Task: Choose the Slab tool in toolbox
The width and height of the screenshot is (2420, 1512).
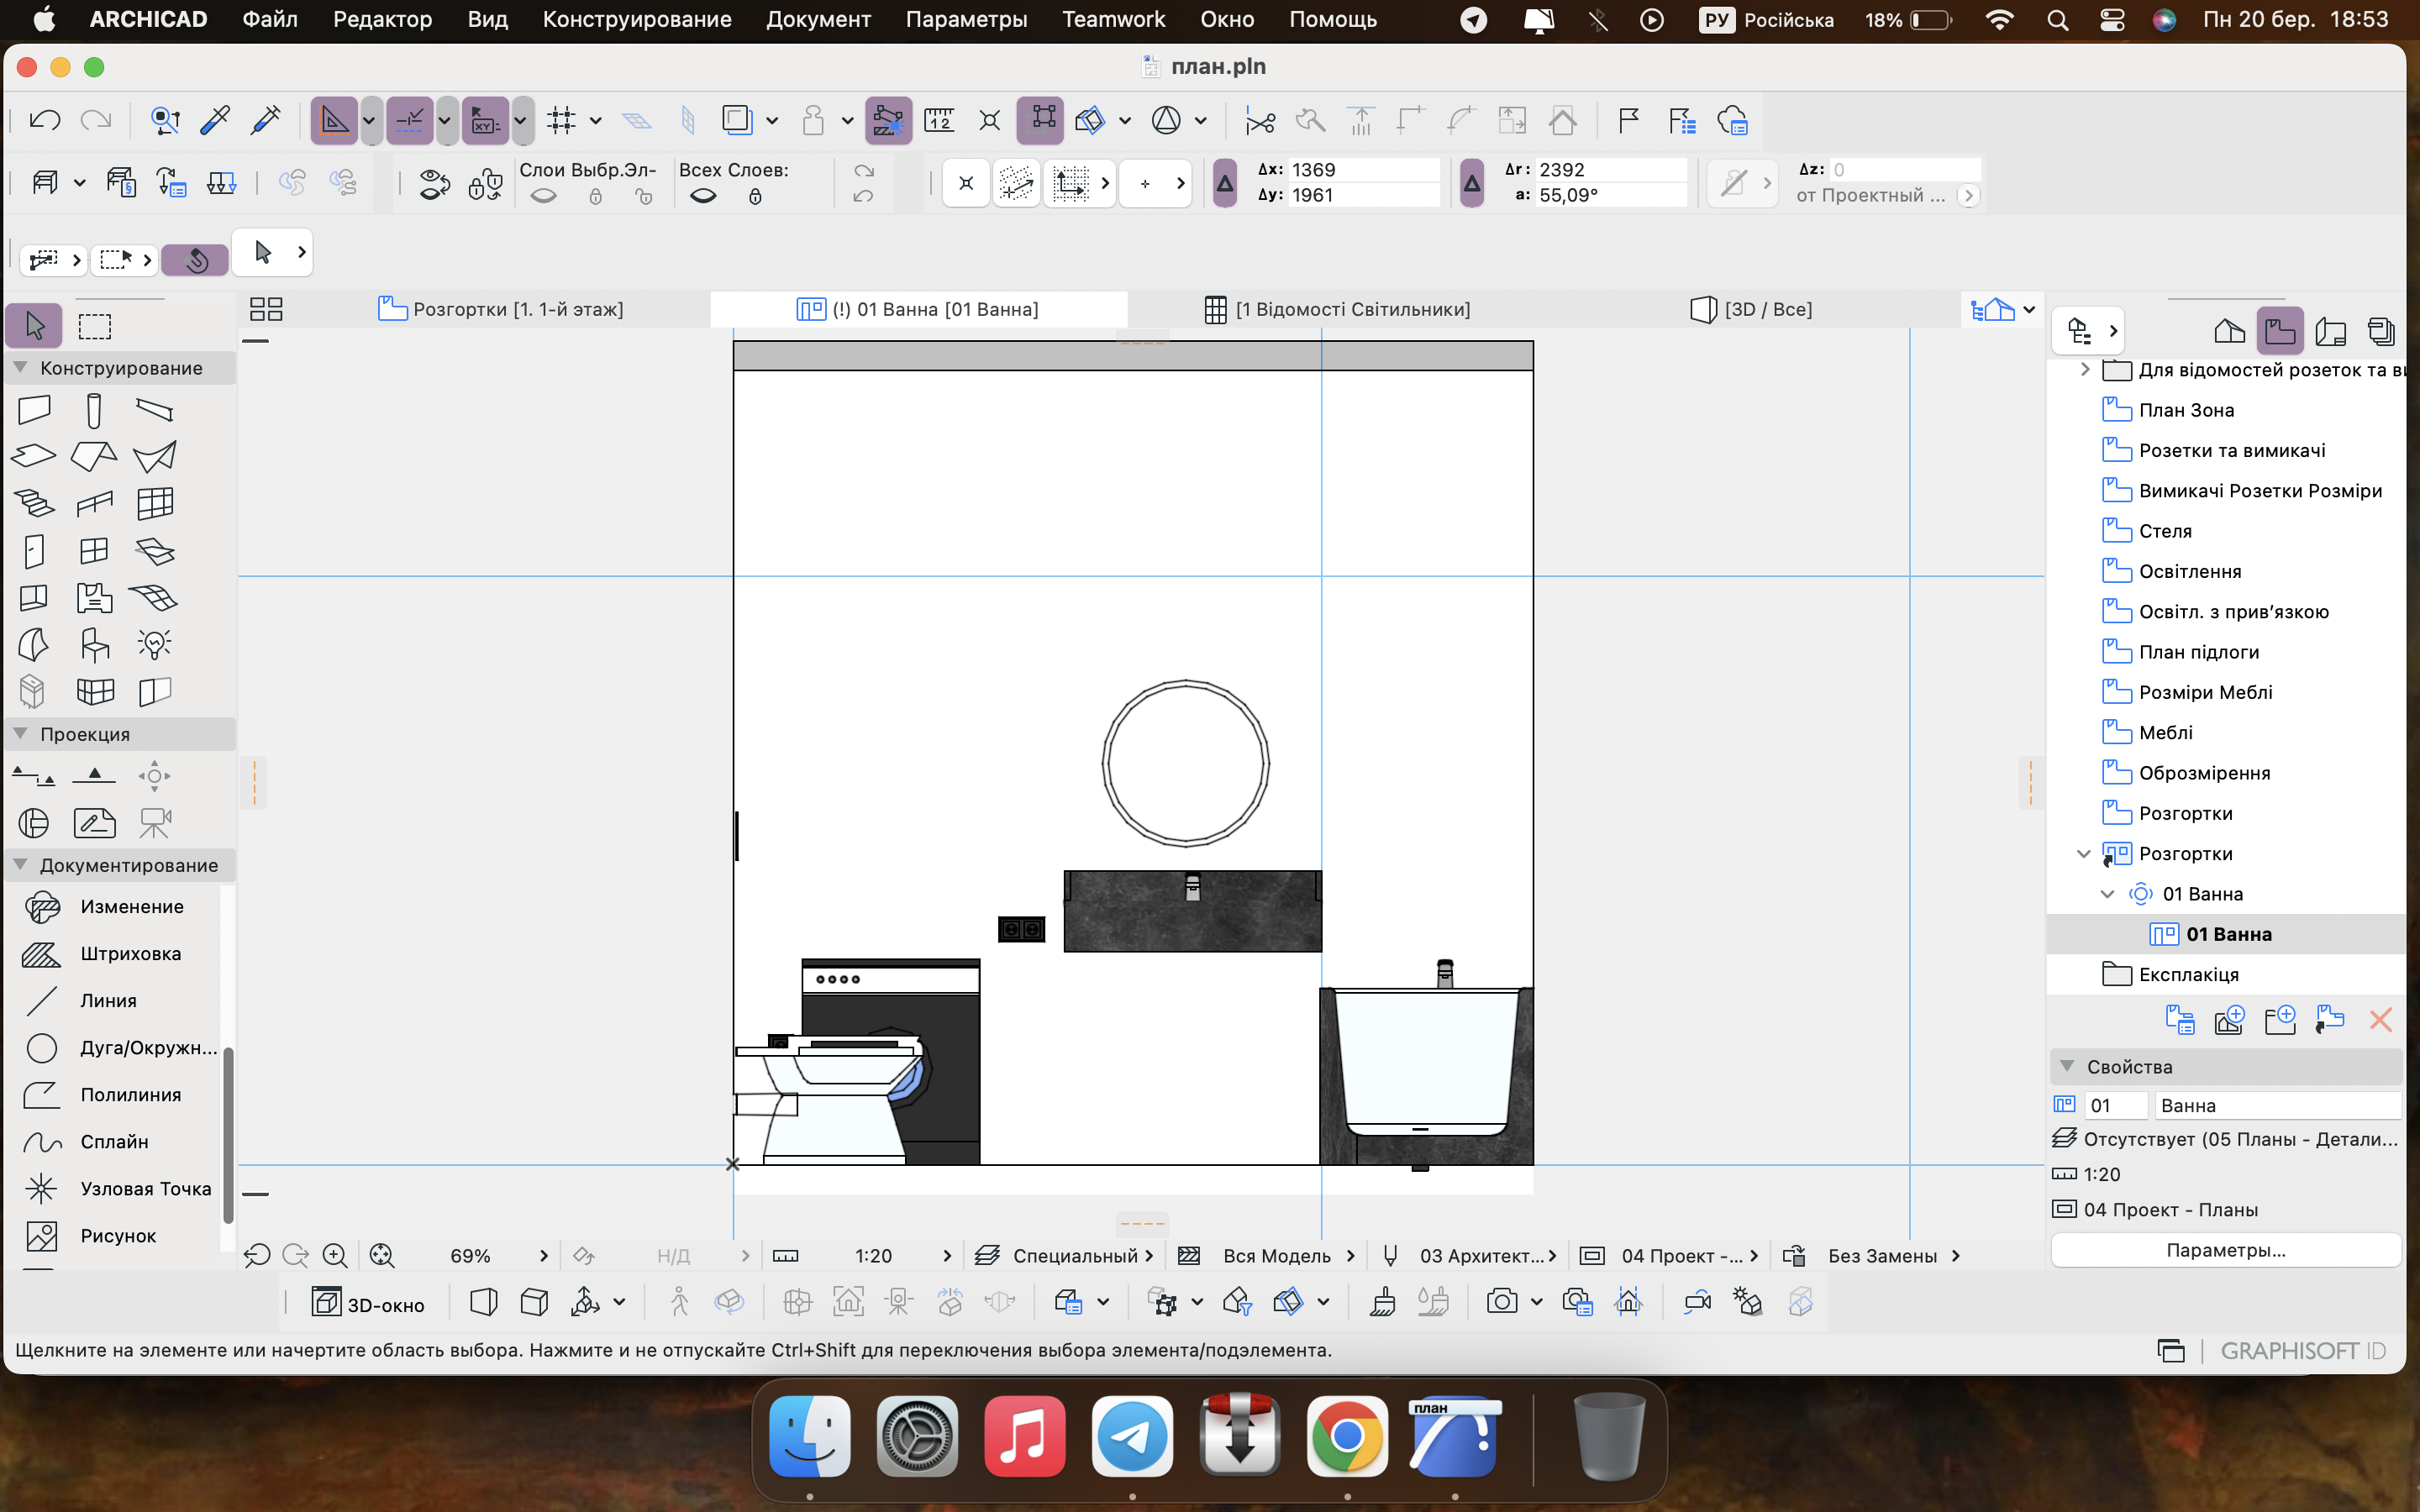Action: (34, 456)
